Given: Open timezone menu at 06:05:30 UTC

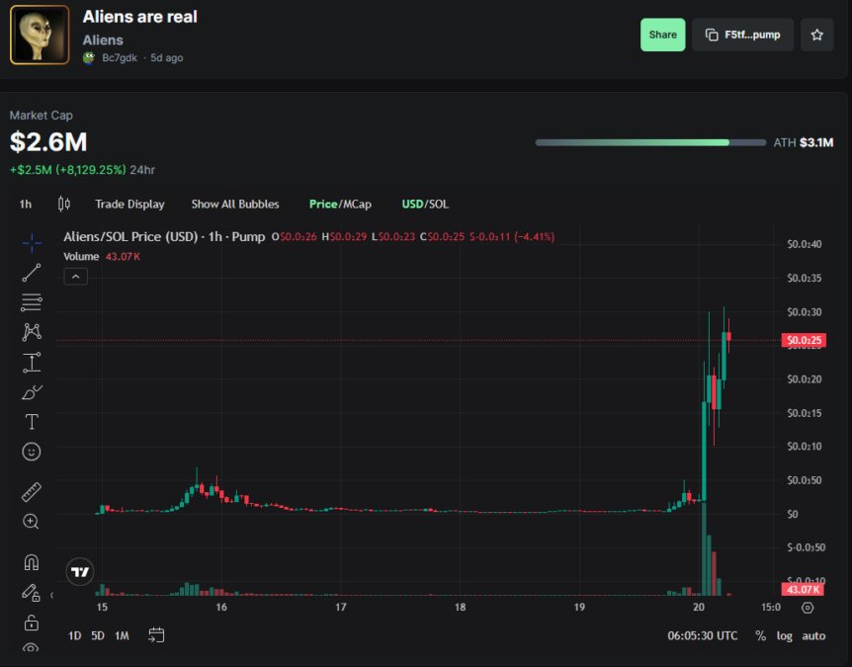Looking at the screenshot, I should coord(702,635).
